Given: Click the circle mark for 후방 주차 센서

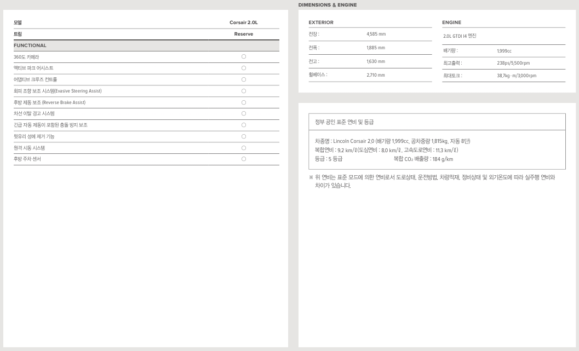Looking at the screenshot, I should tap(244, 159).
